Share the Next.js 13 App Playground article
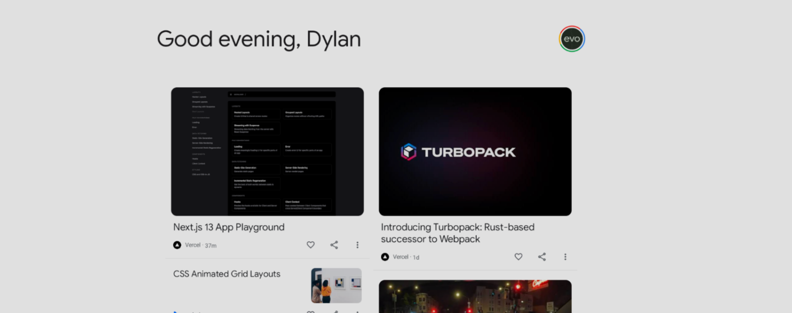792x313 pixels. coord(334,245)
